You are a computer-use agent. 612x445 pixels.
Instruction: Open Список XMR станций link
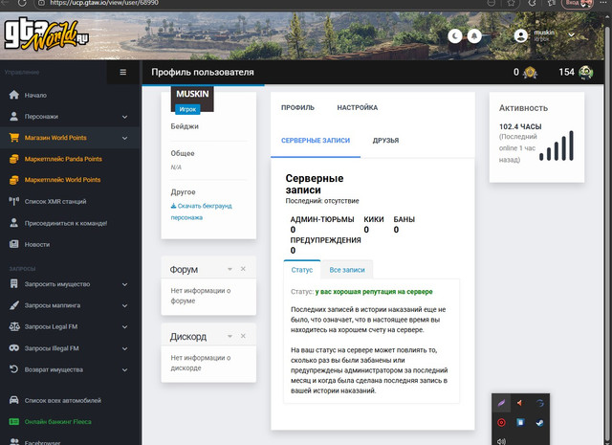(x=55, y=202)
